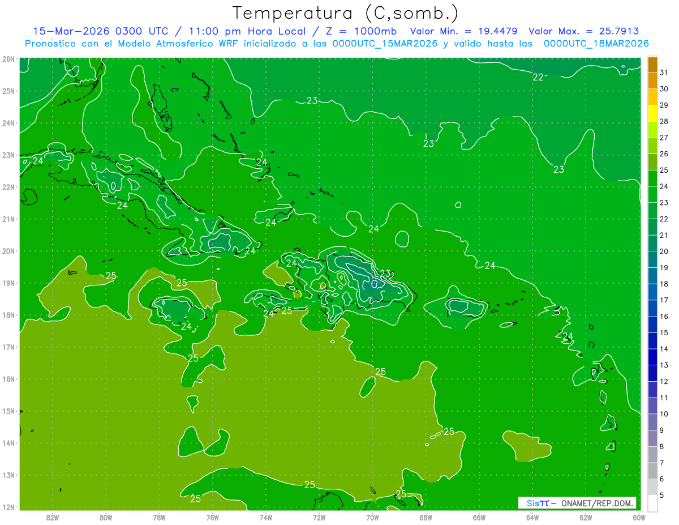Click the 72W longitude axis label
This screenshot has width=679, height=525.
319,517
